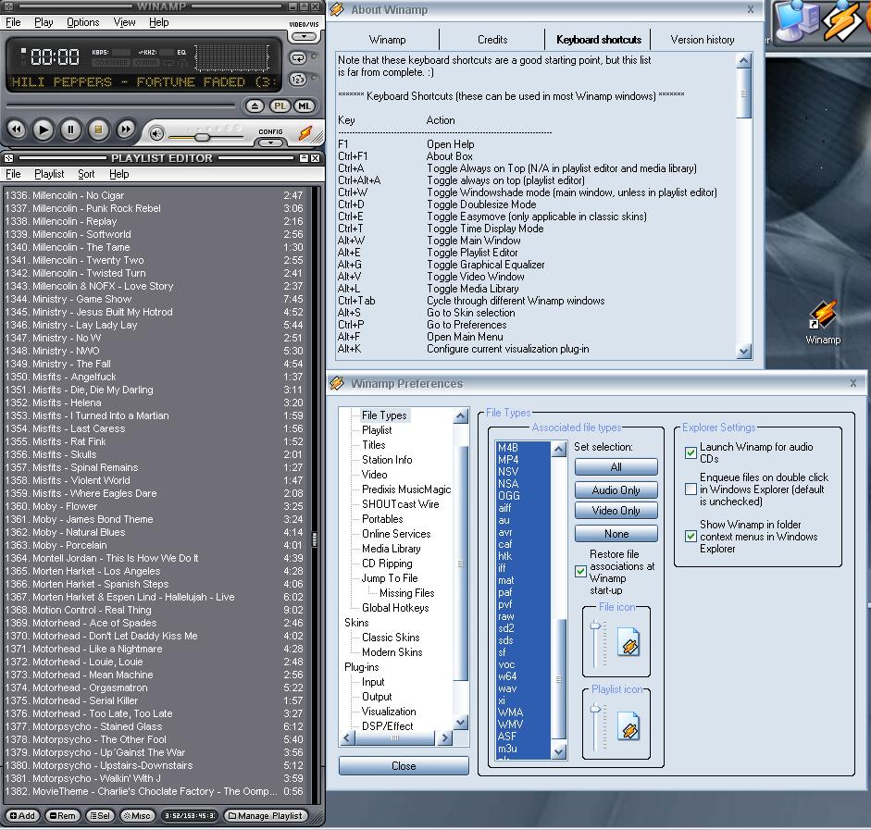The image size is (871, 830).
Task: Click the Previous track button in Winamp
Action: (x=16, y=130)
